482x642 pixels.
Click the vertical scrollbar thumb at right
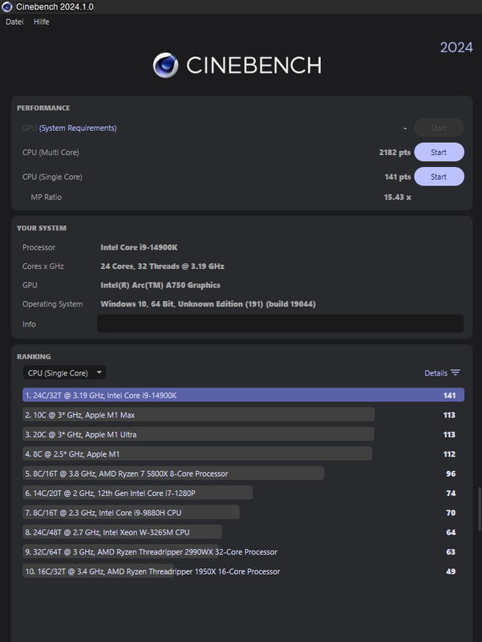[x=480, y=509]
